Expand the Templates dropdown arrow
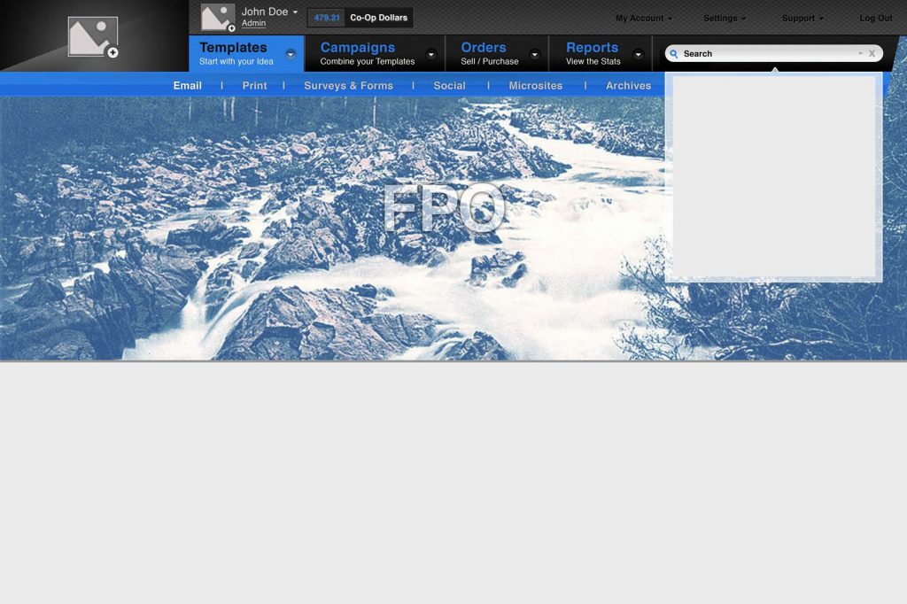 click(291, 54)
